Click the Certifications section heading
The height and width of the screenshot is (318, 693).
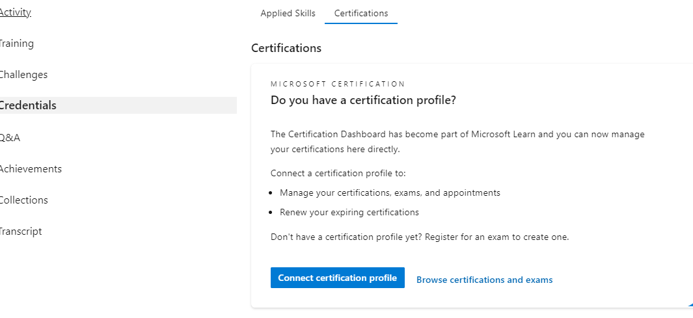286,48
